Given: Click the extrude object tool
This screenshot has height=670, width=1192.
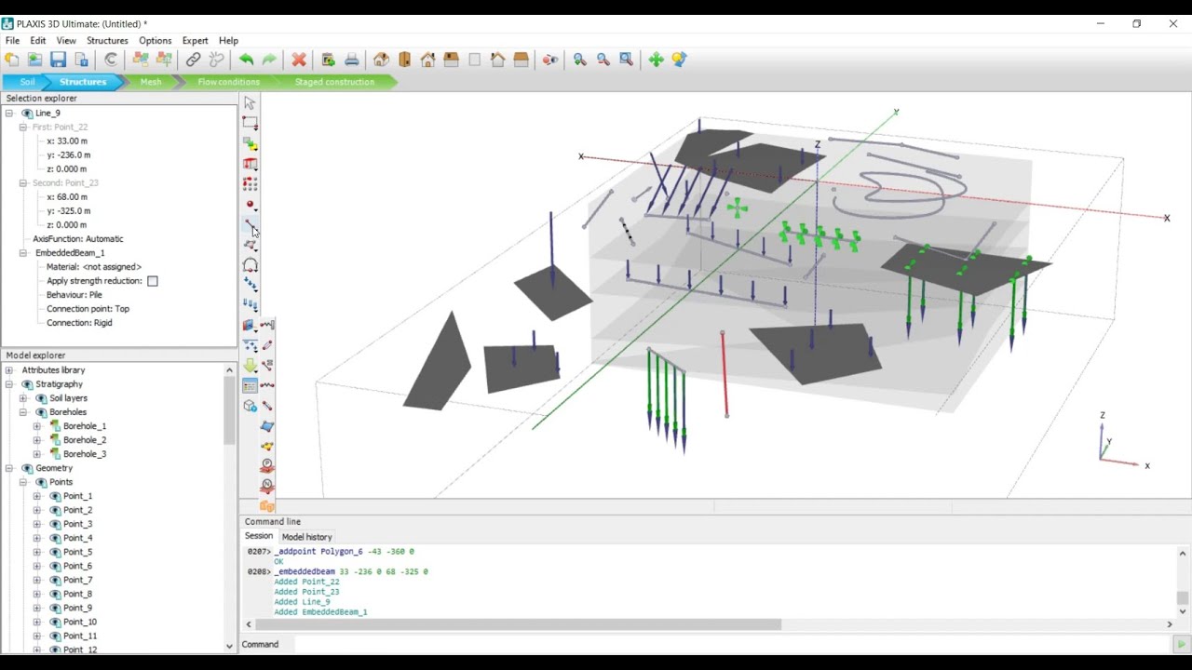Looking at the screenshot, I should 250,164.
